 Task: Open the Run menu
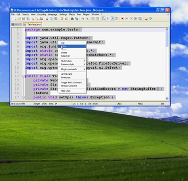(79, 14)
